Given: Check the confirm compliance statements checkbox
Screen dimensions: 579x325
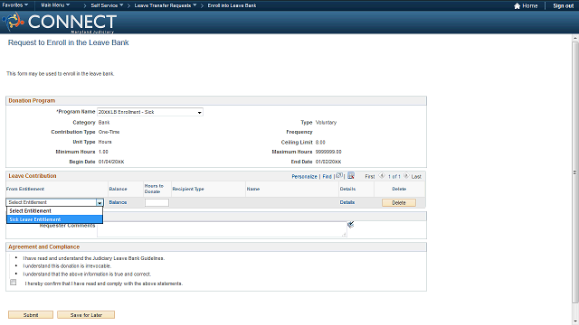Looking at the screenshot, I should 14,283.
